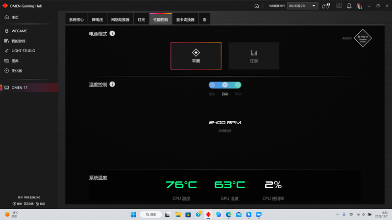Viewport: 392px width, 220px height.
Task: Open Windows Start button on taskbar
Action: click(133, 214)
